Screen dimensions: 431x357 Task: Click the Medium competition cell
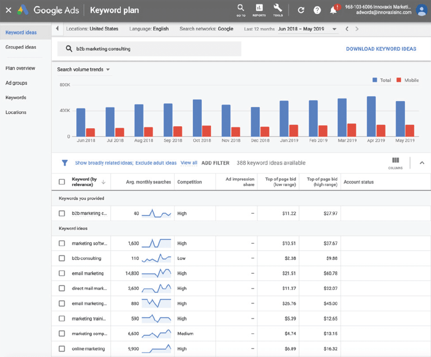(185, 334)
